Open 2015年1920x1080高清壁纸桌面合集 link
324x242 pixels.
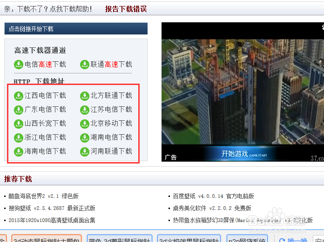click(x=52, y=220)
